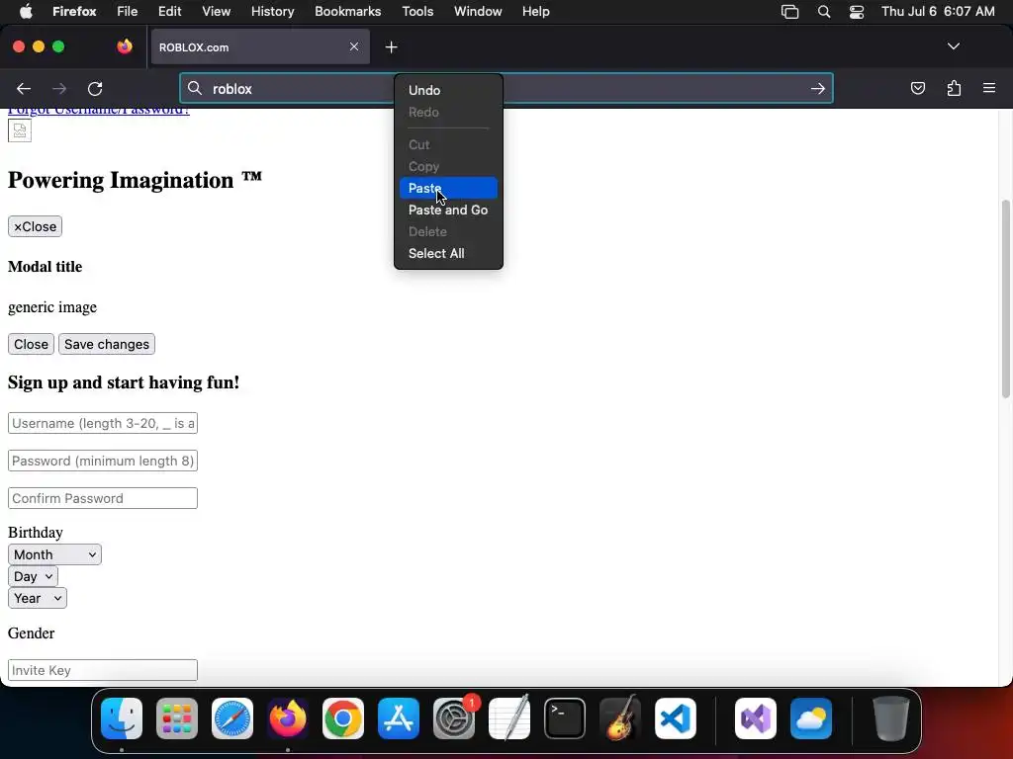Image resolution: width=1013 pixels, height=759 pixels.
Task: Open the Weather app in the Dock
Action: click(811, 718)
